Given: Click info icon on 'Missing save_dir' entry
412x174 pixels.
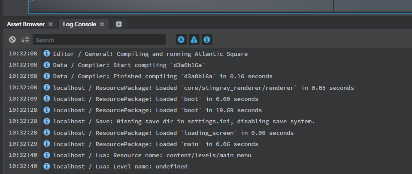Looking at the screenshot, I should (47, 121).
